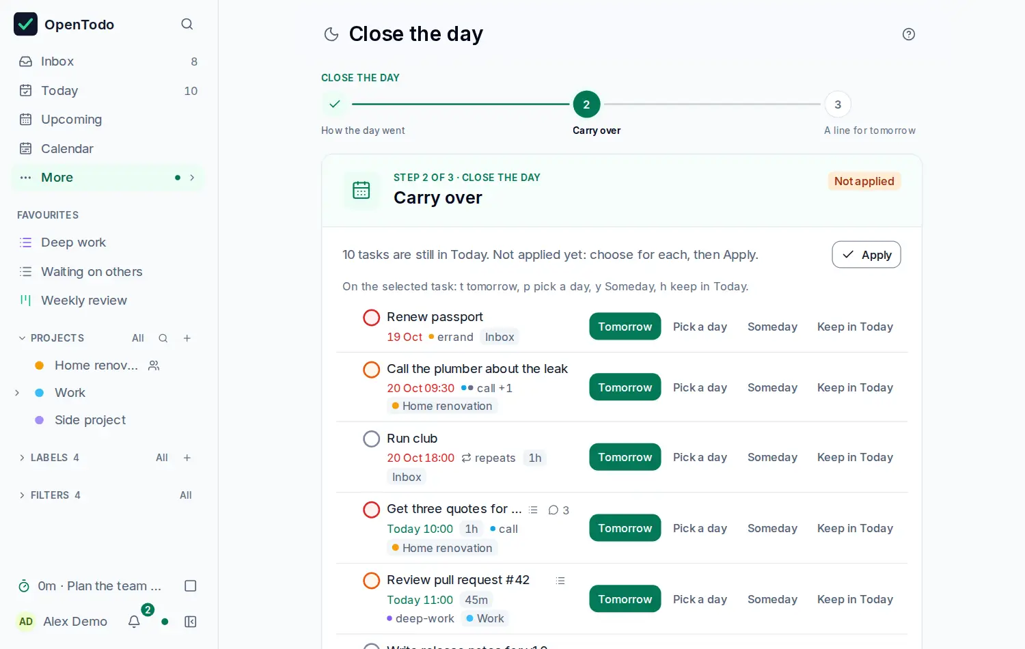This screenshot has height=649, width=1025.
Task: Select Pick a day for Run club
Action: pos(700,457)
